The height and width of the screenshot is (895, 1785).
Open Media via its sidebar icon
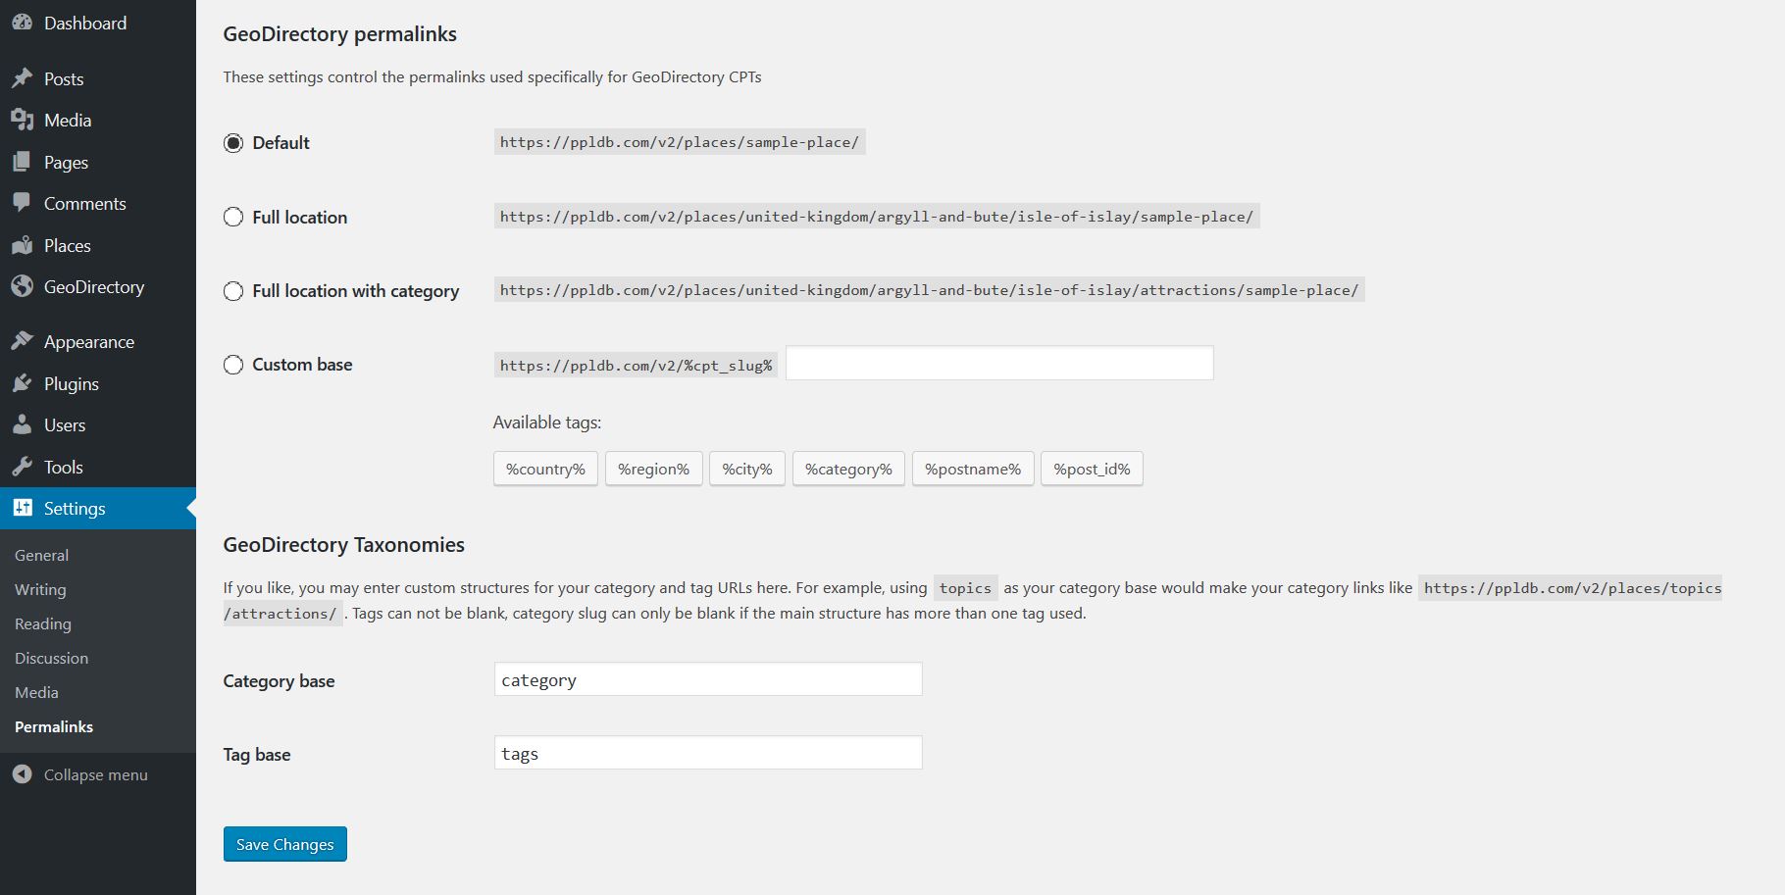(x=22, y=120)
